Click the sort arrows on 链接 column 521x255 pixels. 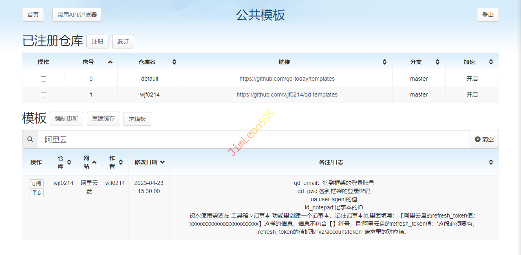(384, 62)
